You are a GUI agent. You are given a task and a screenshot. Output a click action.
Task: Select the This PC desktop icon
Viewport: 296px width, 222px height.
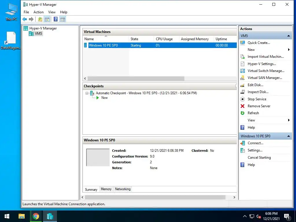(11, 12)
